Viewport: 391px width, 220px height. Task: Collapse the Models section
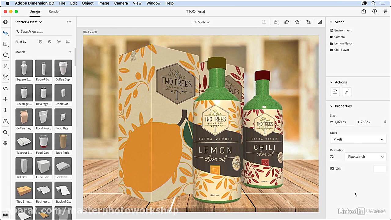click(x=70, y=52)
